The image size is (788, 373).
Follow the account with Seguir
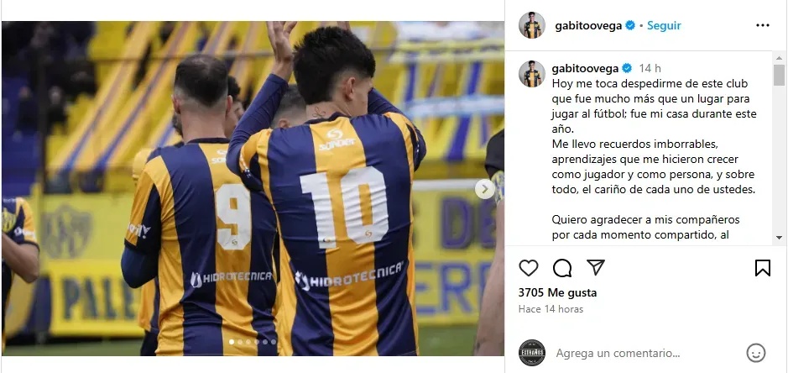664,26
